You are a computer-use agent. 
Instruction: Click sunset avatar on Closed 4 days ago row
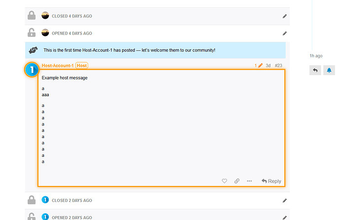(45, 15)
